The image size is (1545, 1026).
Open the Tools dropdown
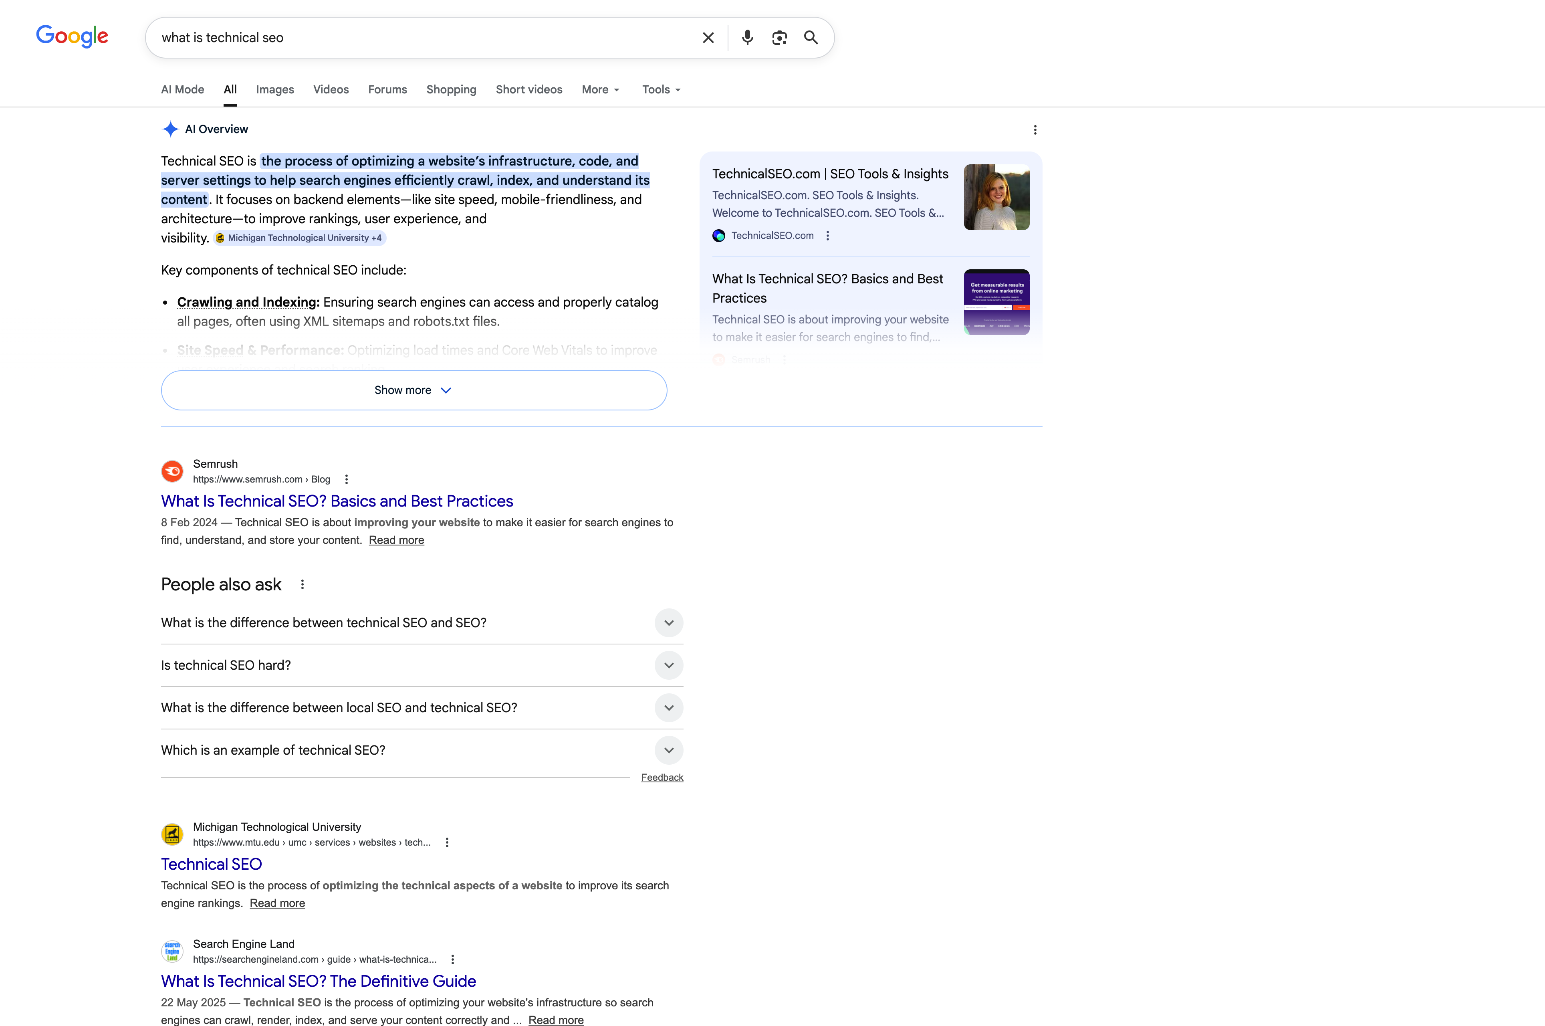[661, 90]
